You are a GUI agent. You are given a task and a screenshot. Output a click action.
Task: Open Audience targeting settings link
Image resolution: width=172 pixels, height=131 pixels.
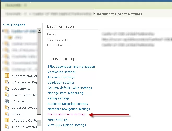(x=68, y=104)
